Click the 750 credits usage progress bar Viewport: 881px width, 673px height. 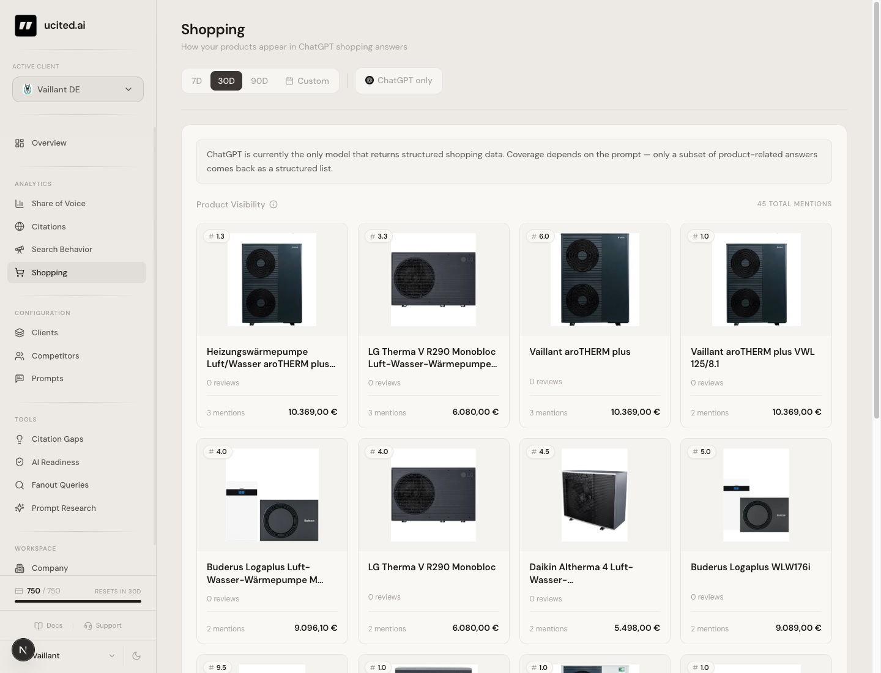(x=78, y=601)
